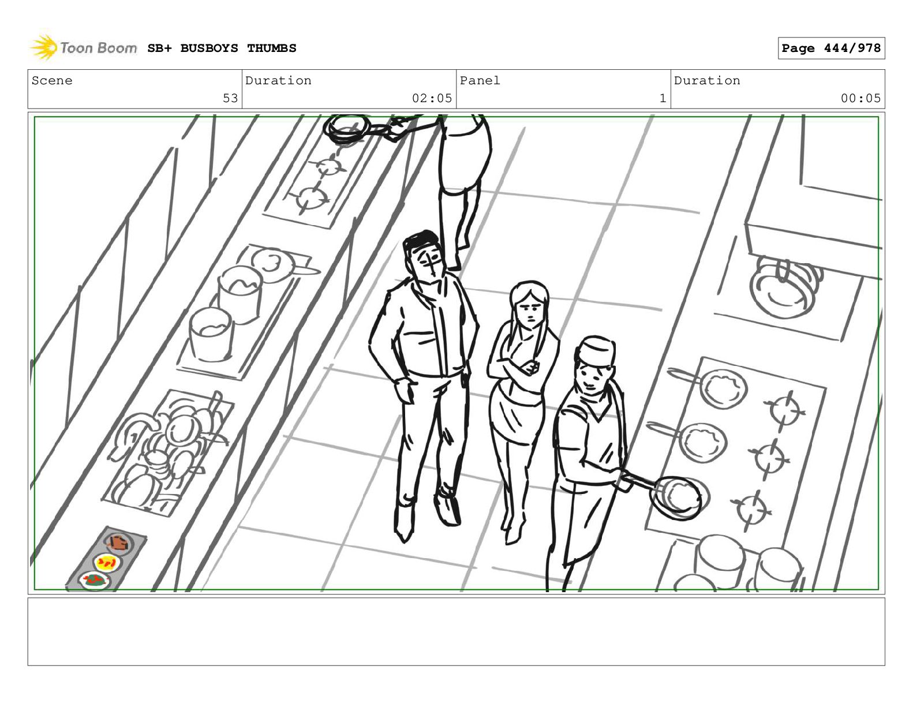Click the 'Scene' label
This screenshot has height=707, width=913.
52,81
